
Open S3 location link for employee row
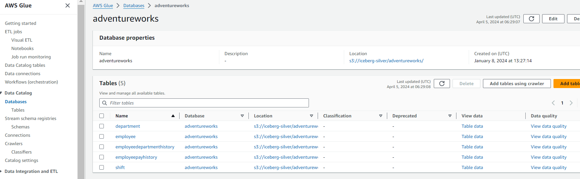click(x=286, y=136)
